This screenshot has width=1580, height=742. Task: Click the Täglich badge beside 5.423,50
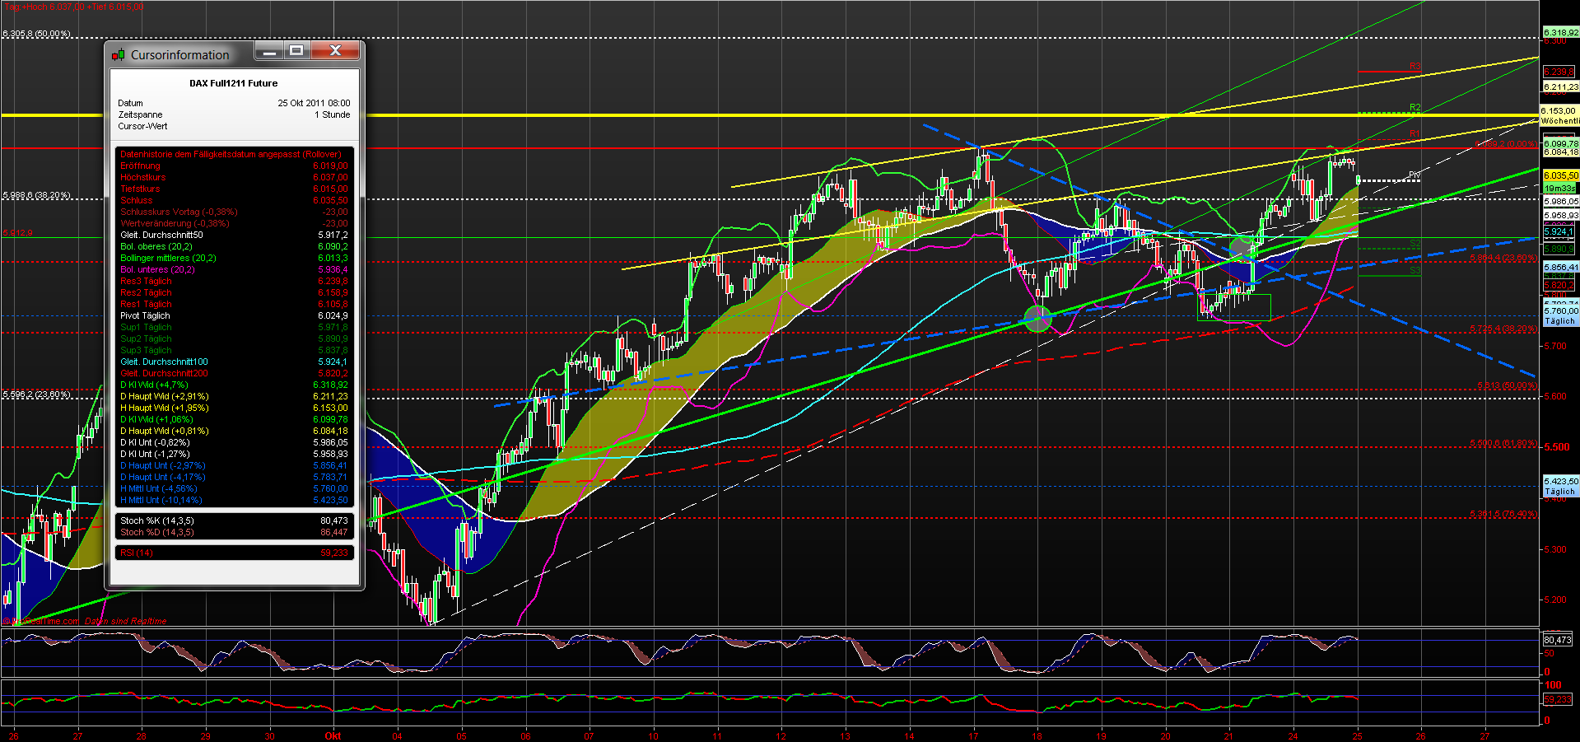coord(1559,489)
